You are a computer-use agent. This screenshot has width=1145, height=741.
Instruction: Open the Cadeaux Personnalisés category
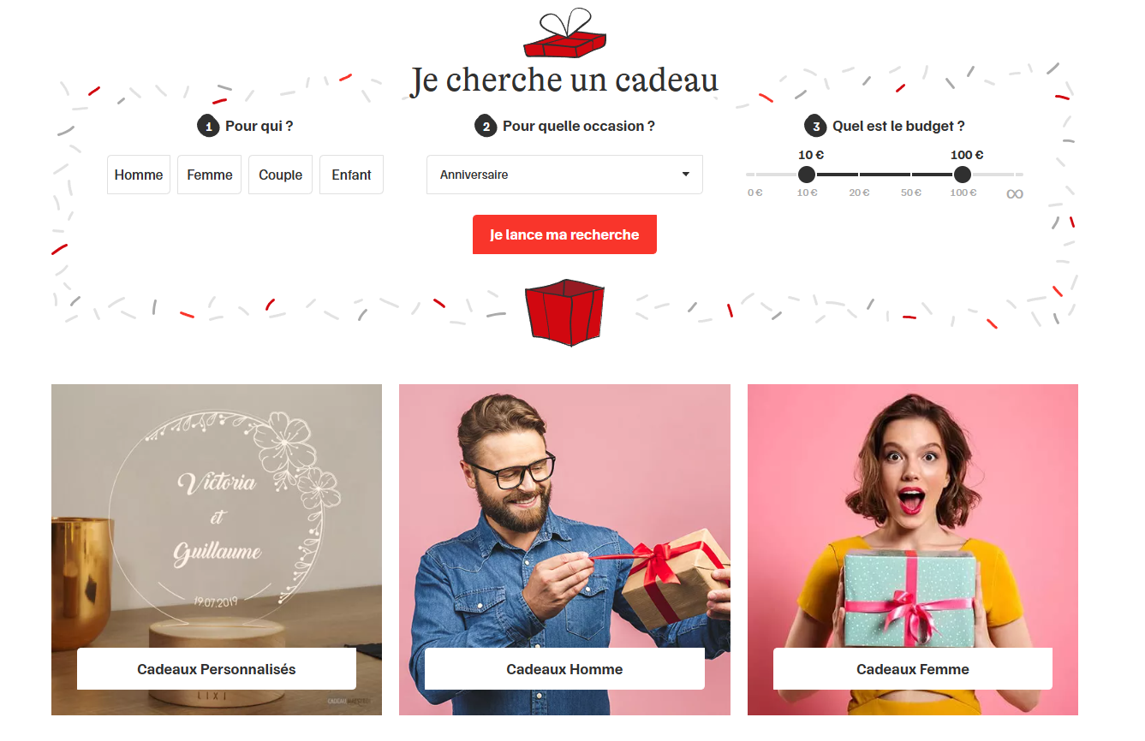pos(217,669)
